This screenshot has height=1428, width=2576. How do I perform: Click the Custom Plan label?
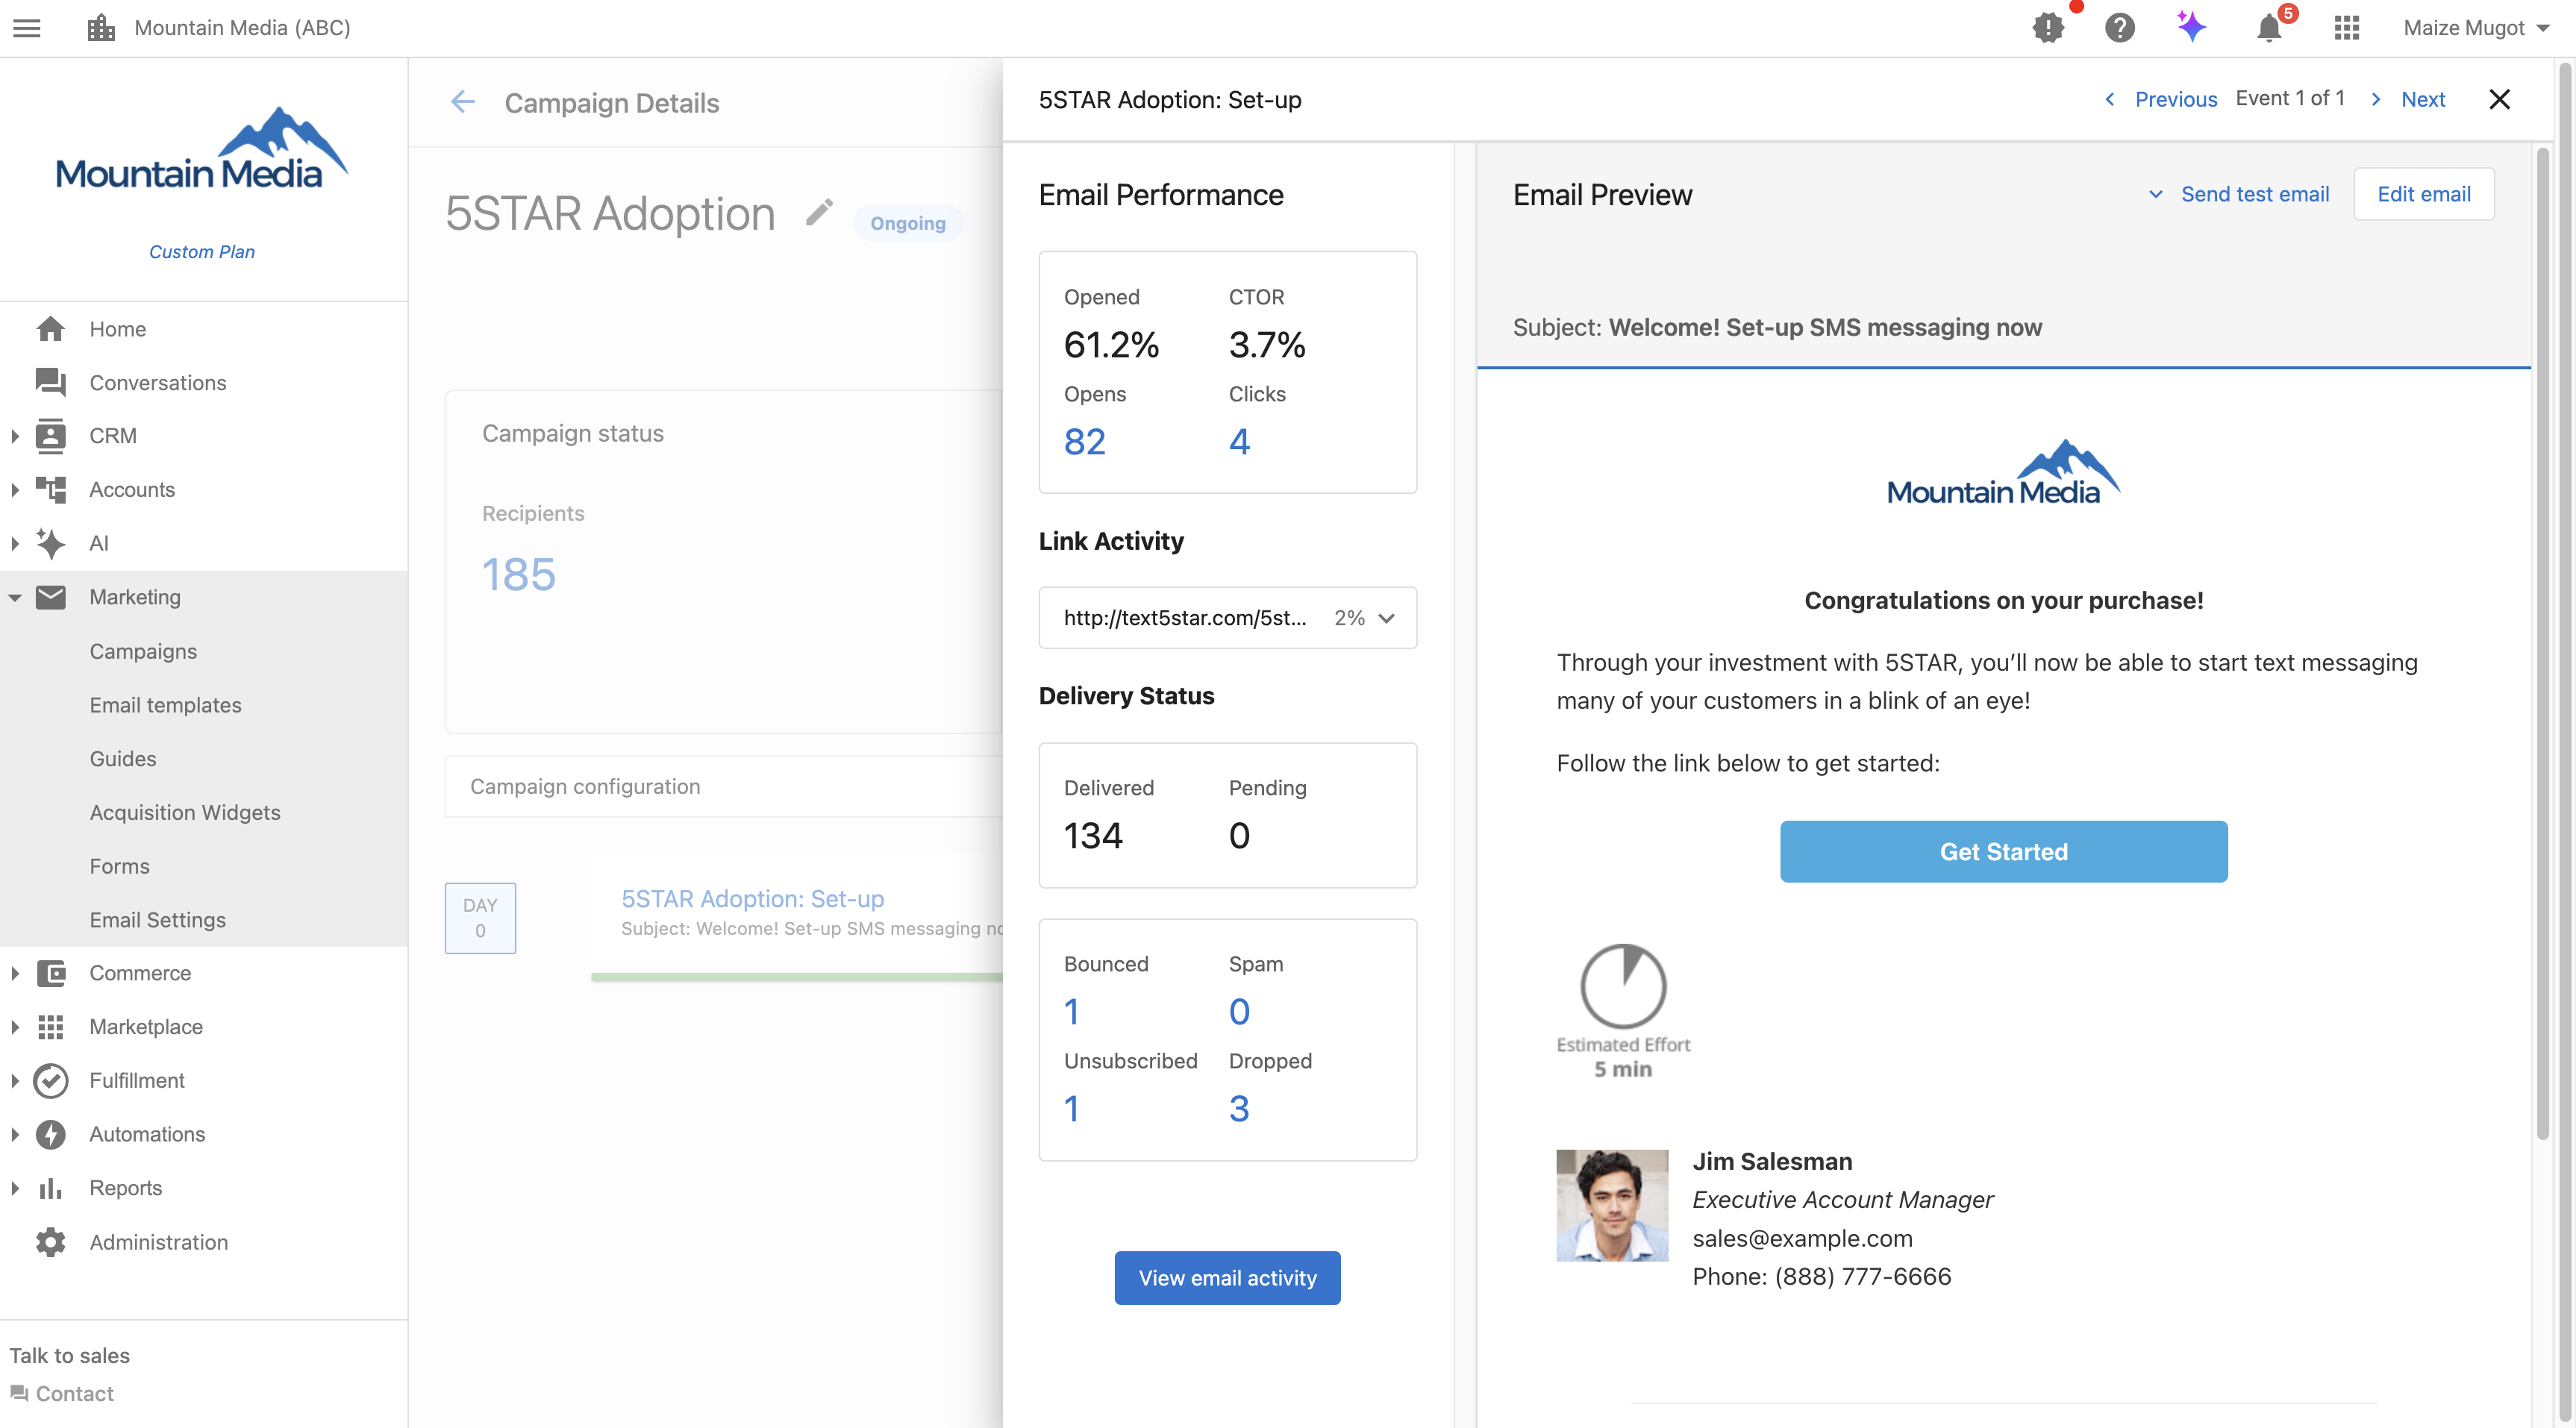click(202, 251)
